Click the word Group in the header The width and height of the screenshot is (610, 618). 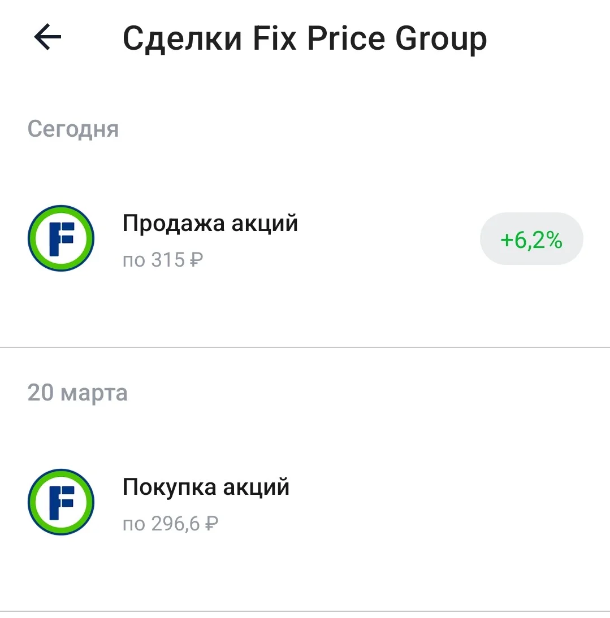(441, 40)
